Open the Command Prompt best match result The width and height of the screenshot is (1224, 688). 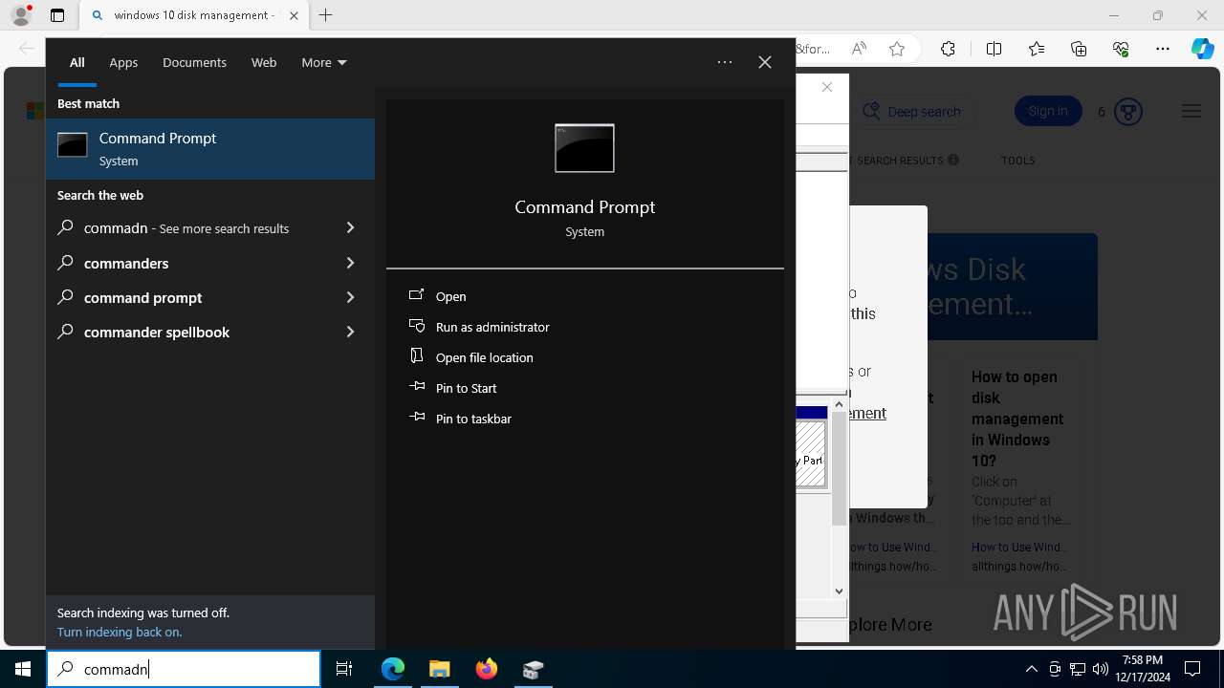click(210, 149)
